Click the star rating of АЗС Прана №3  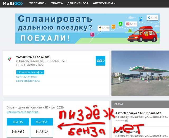(x=120, y=121)
